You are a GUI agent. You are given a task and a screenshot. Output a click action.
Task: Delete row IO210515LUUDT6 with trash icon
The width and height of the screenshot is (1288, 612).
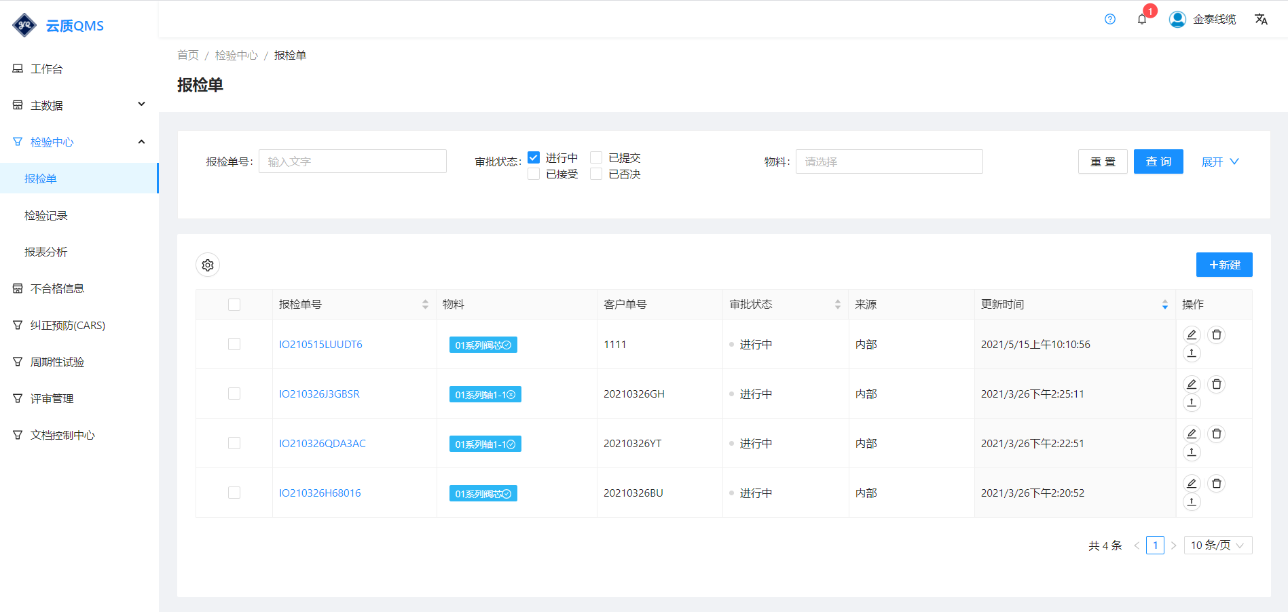(1217, 334)
